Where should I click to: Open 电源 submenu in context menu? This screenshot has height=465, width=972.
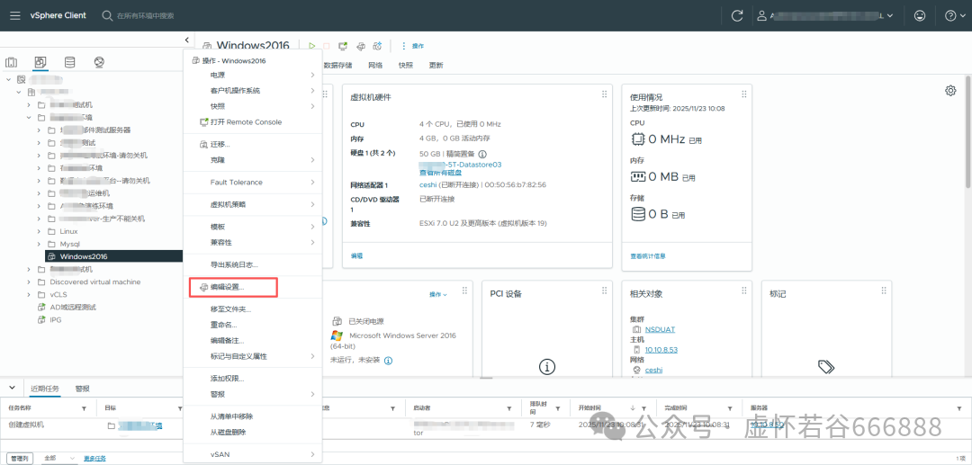(x=253, y=75)
